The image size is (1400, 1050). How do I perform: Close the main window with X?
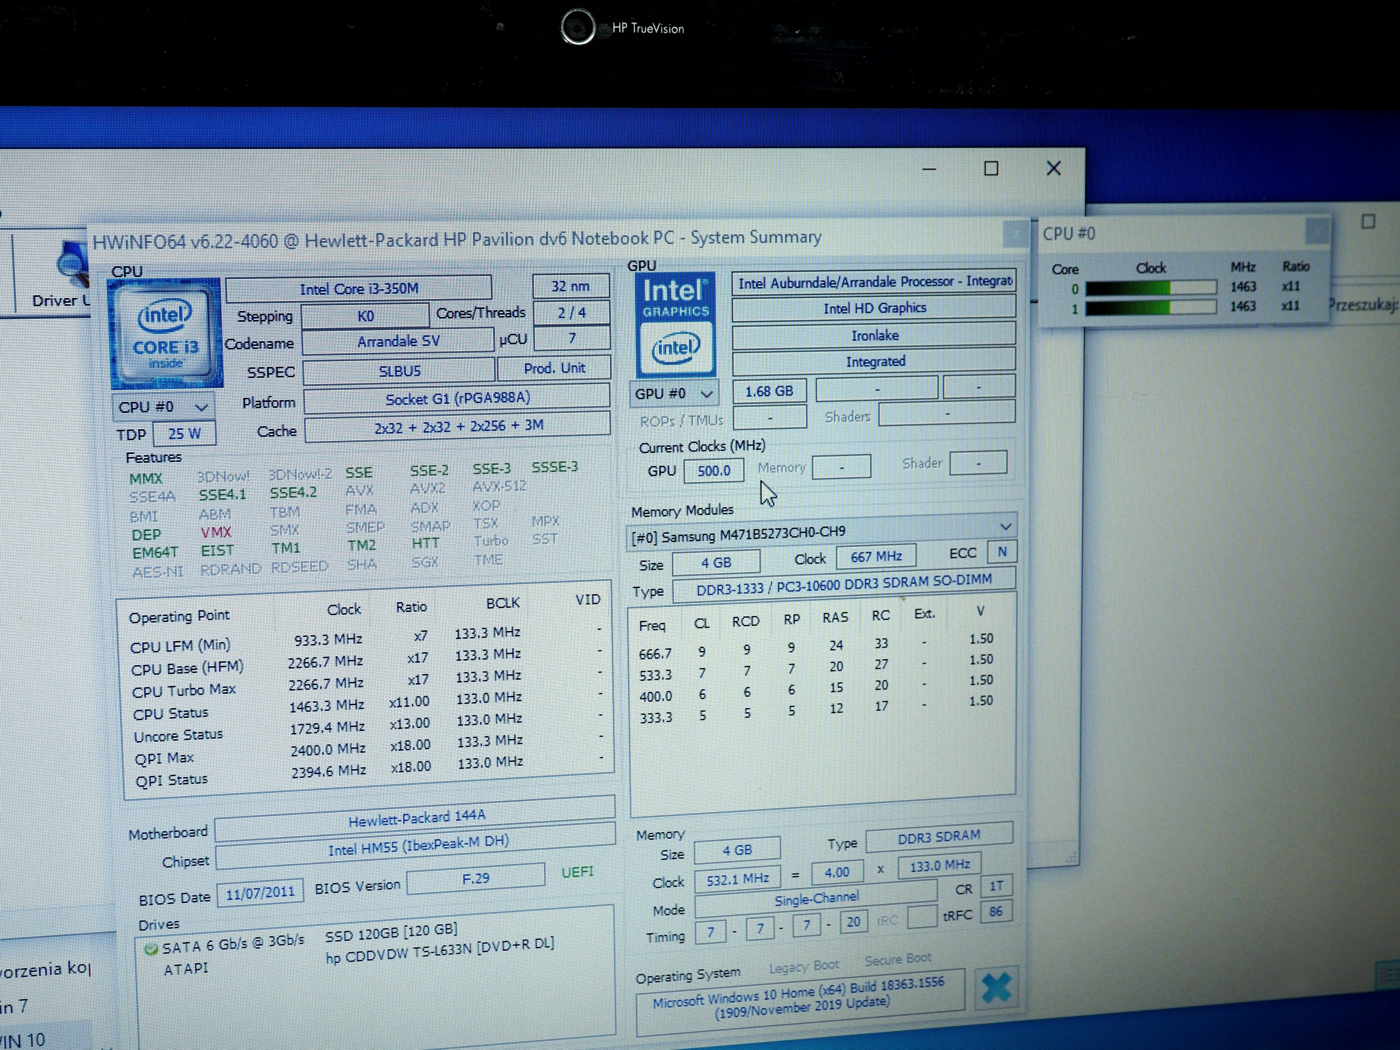(x=1053, y=168)
